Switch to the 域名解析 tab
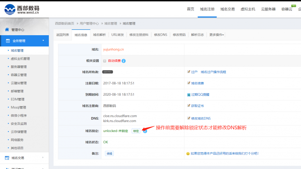Image resolution: width=301 pixels, height=169 pixels. tap(99, 35)
